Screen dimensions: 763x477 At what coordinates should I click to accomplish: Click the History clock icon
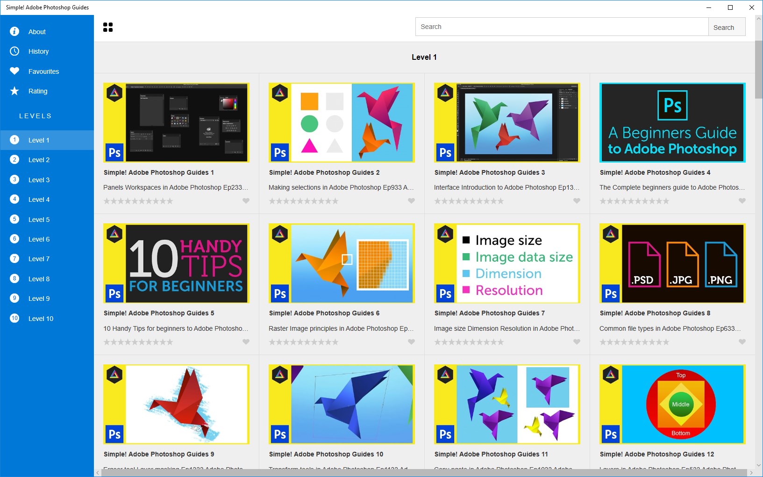click(x=14, y=51)
